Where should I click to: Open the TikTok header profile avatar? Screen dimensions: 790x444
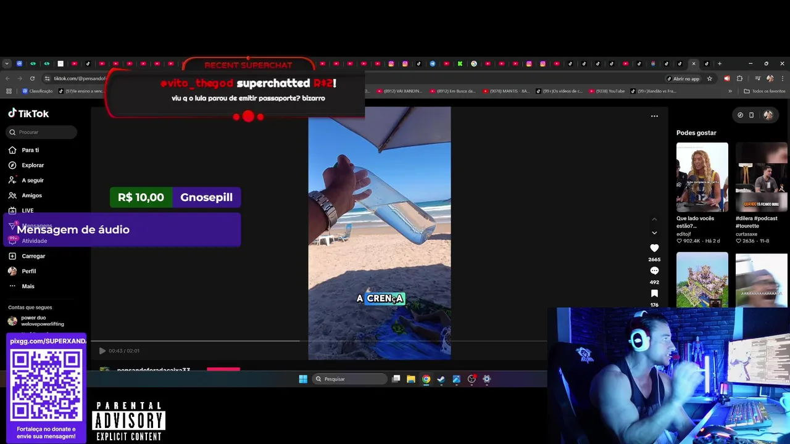click(x=768, y=115)
